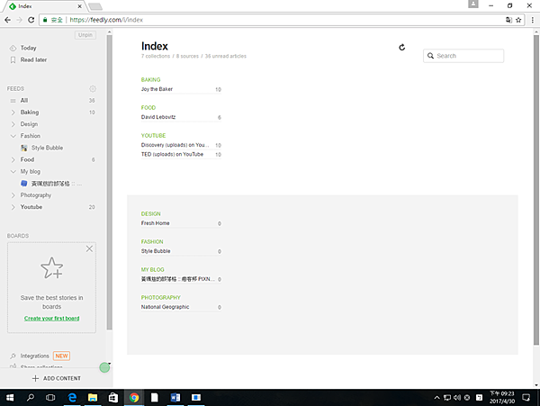The height and width of the screenshot is (406, 540).
Task: Click the blue blog favicon under My blog
Action: tap(23, 184)
